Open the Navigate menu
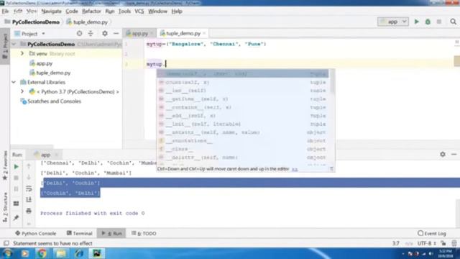Screen dimensions: 460x259 (51, 12)
